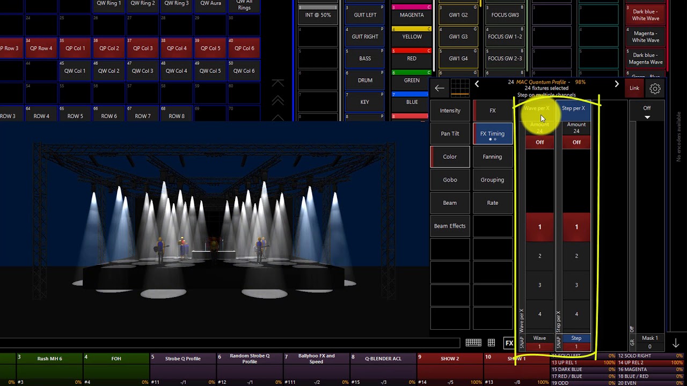Select the GW1 G3 group

point(458,36)
